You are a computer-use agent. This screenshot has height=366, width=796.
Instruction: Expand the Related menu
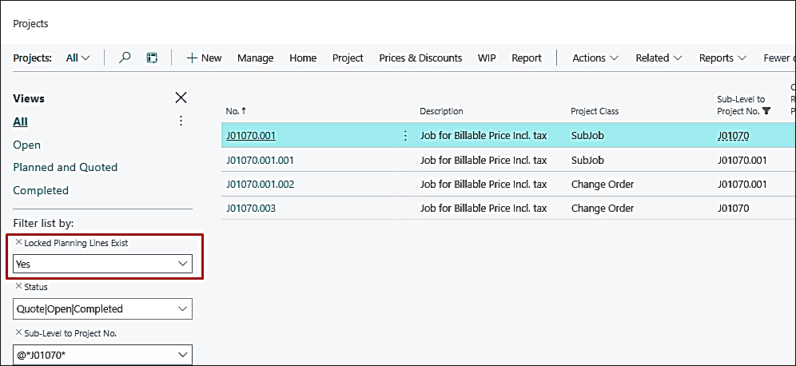point(659,58)
